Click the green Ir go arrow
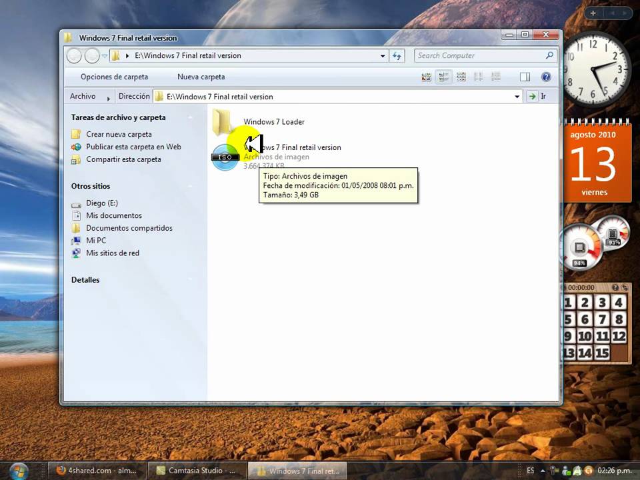The image size is (640, 480). pos(532,96)
